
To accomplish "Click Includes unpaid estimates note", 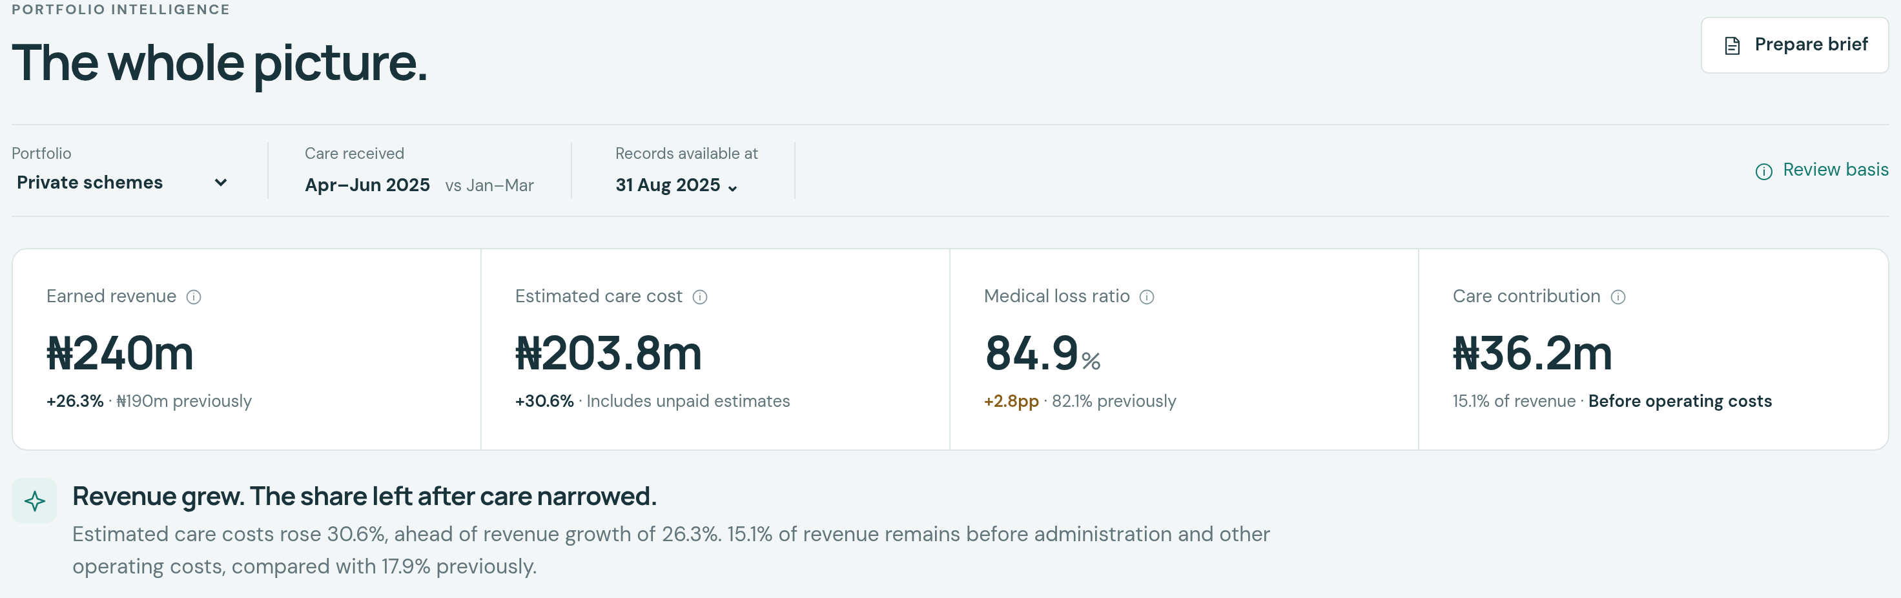I will pyautogui.click(x=688, y=401).
